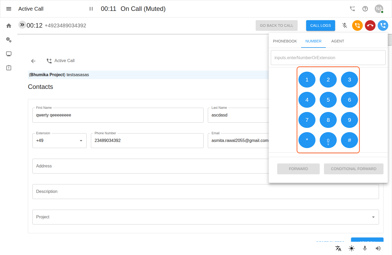The height and width of the screenshot is (255, 392).
Task: Open the +49 Extension dropdown
Action: click(x=59, y=141)
